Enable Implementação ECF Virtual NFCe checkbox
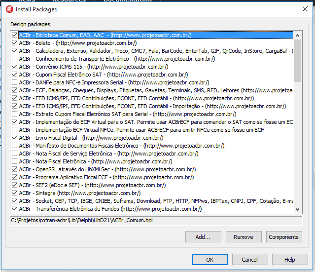This screenshot has height=272, width=315. click(x=14, y=130)
